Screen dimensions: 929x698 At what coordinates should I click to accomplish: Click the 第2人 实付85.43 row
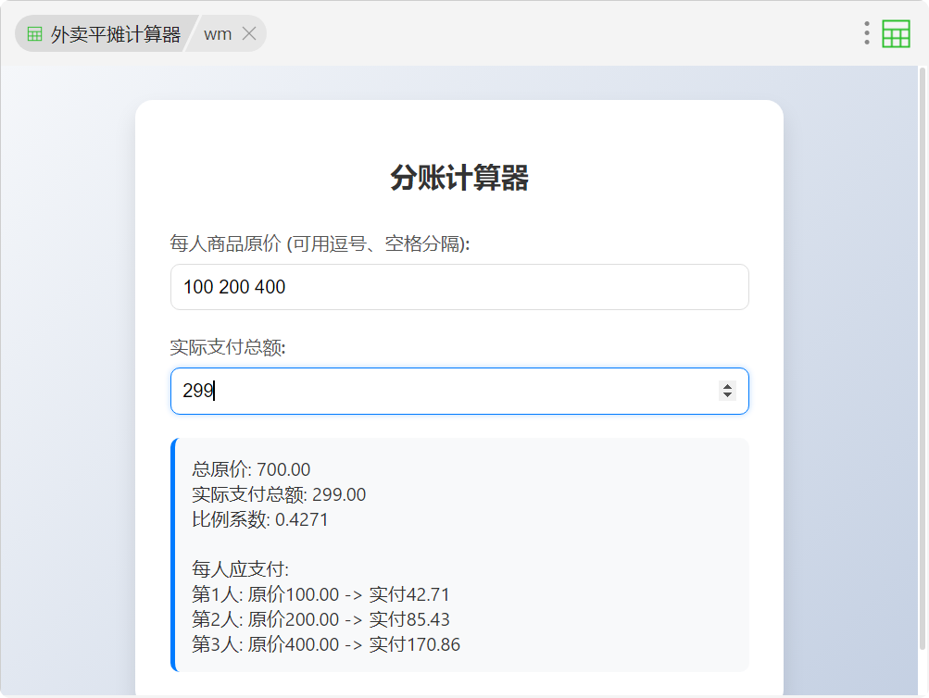[321, 619]
